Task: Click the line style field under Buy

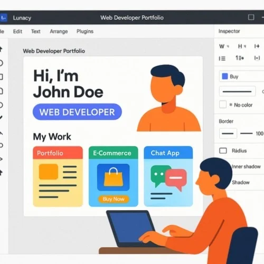Action: coord(237,91)
